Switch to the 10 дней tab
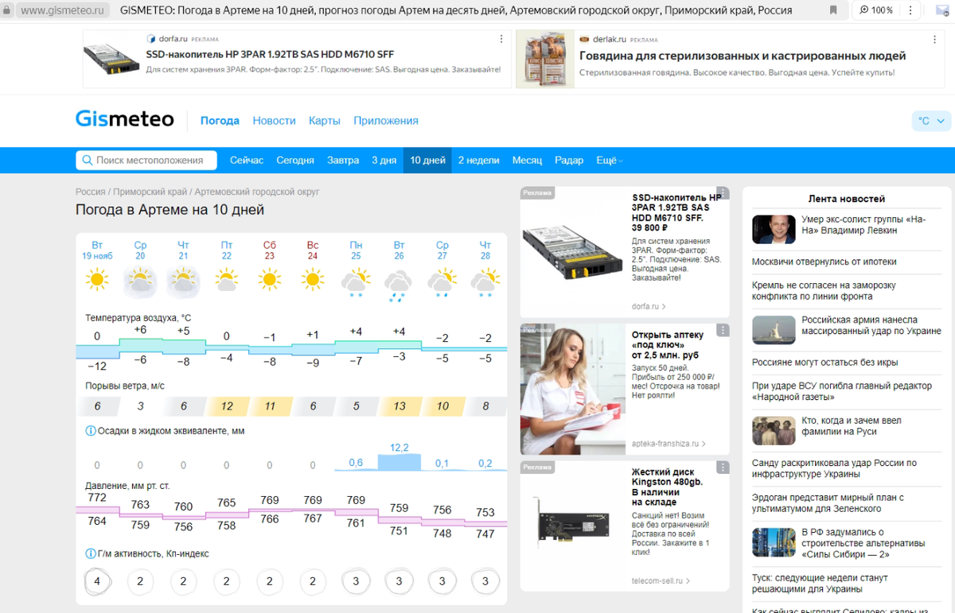955x613 pixels. 427,160
